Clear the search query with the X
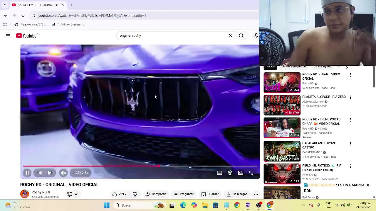 coord(231,36)
